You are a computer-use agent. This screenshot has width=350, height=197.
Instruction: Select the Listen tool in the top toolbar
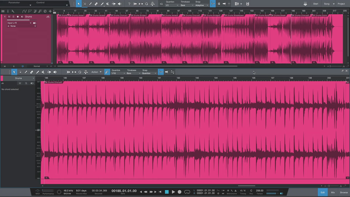tap(119, 4)
